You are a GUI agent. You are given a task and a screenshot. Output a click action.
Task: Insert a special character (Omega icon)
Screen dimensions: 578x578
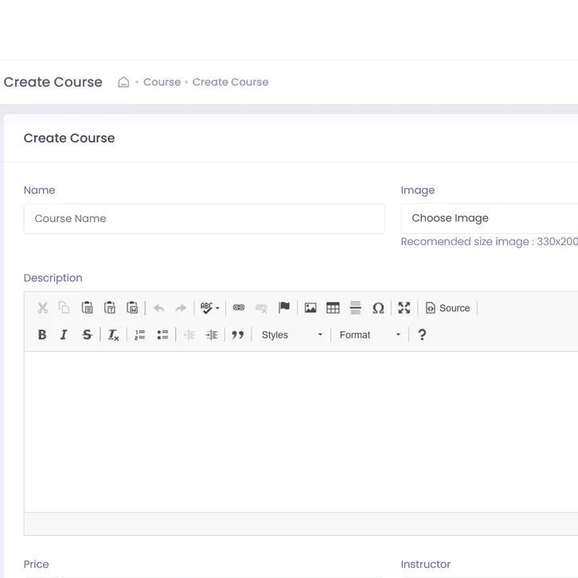click(378, 308)
